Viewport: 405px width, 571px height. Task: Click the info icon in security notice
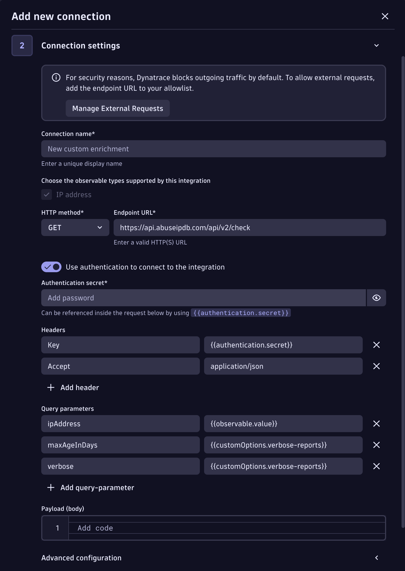[56, 78]
